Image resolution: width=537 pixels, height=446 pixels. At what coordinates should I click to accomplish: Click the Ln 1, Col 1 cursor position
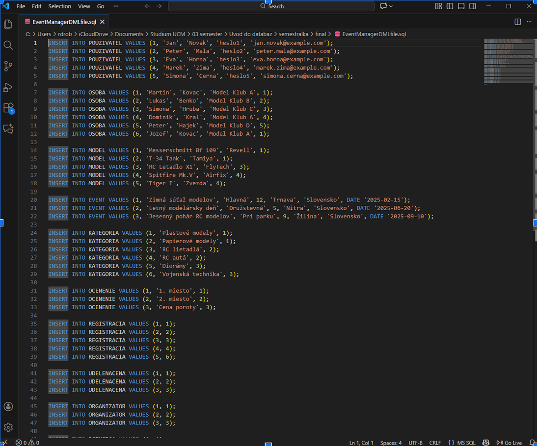pos(361,443)
